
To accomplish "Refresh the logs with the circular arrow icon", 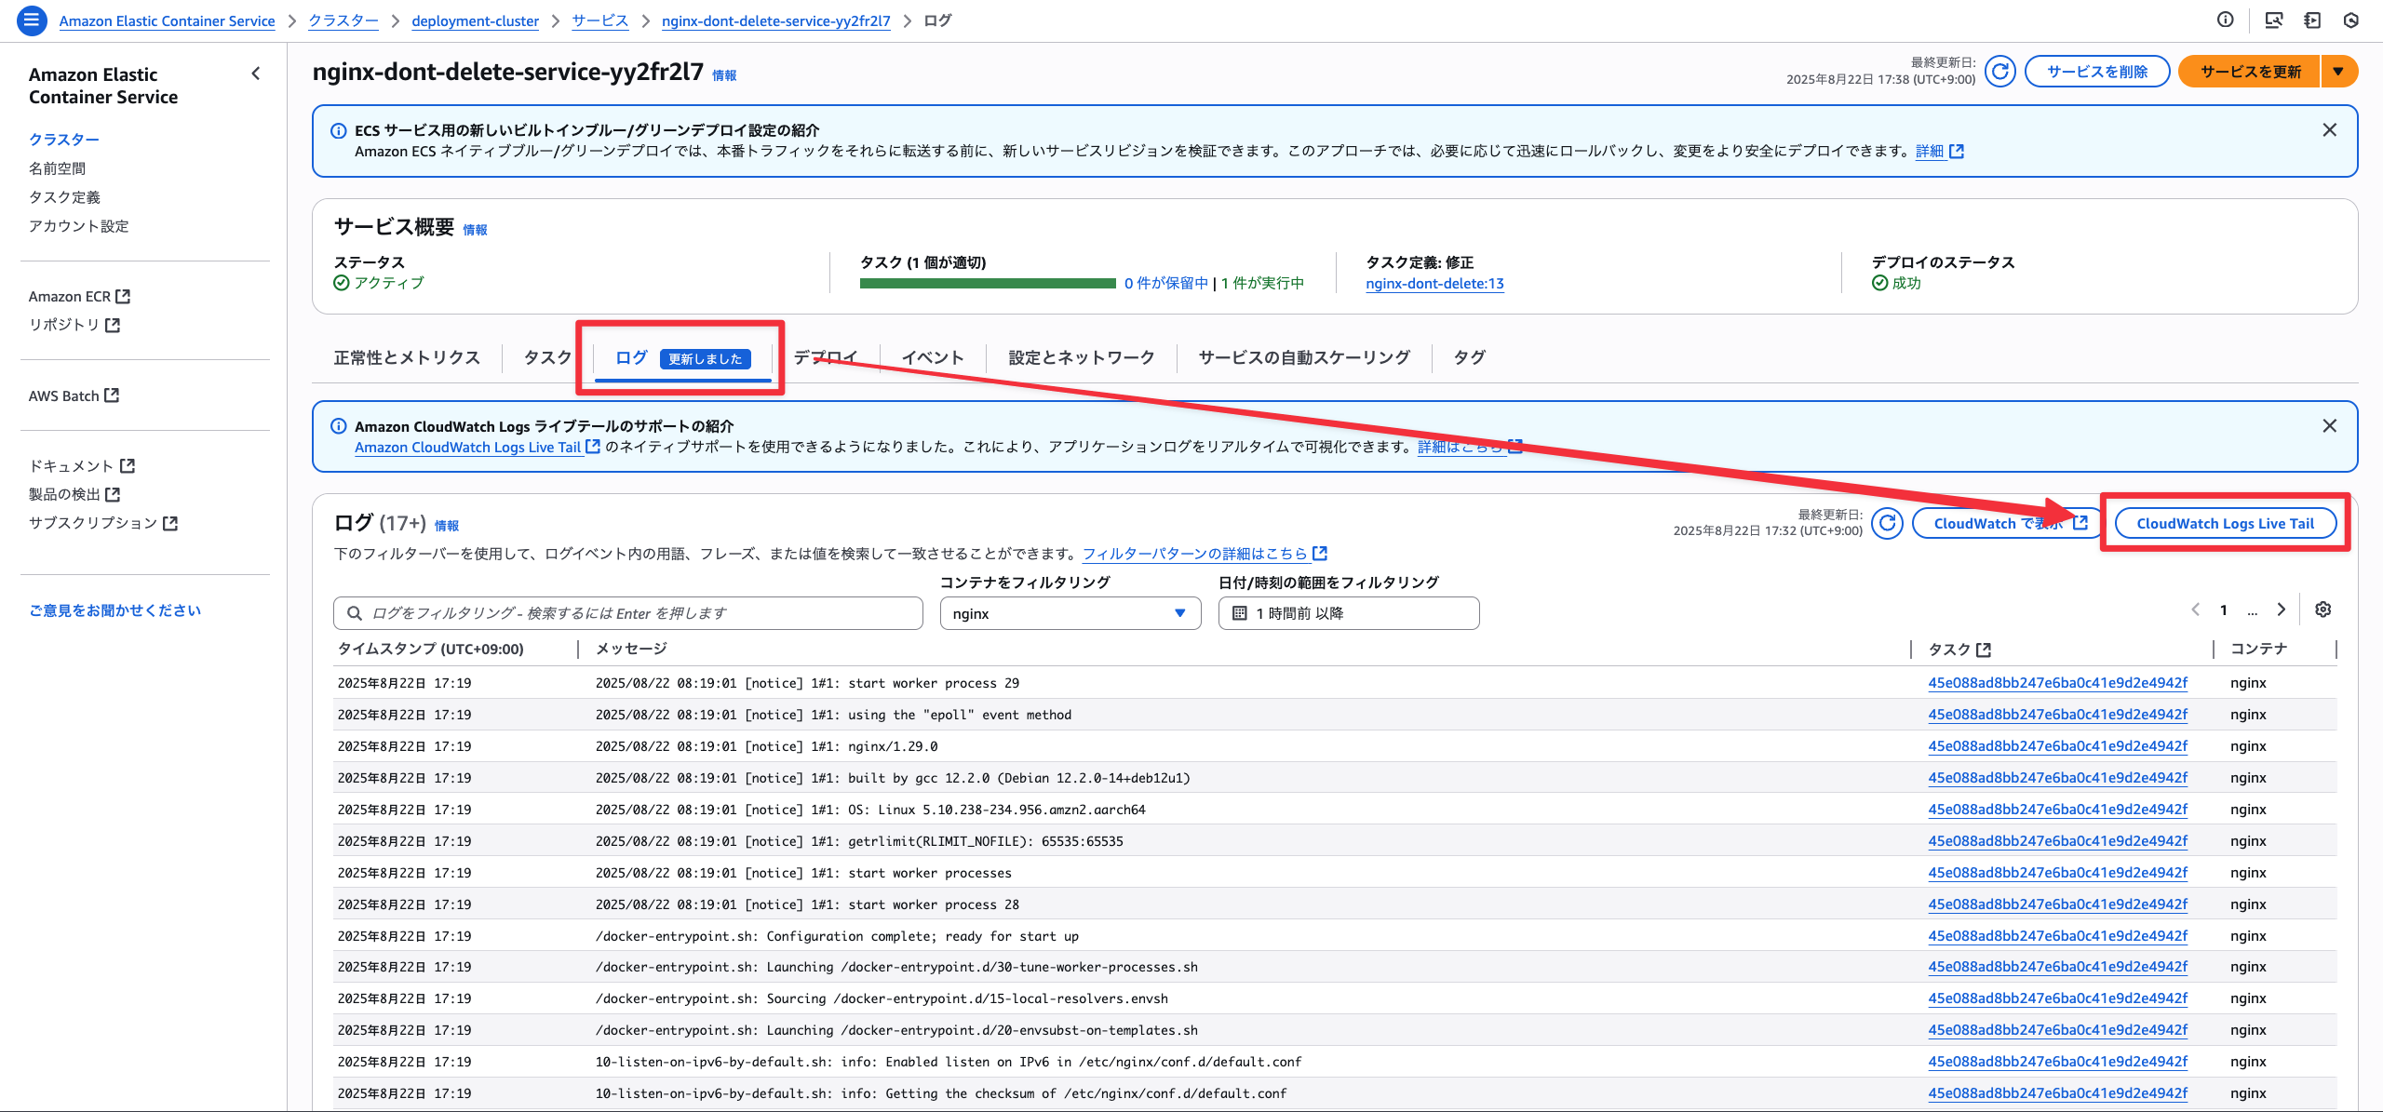I will click(x=1888, y=523).
